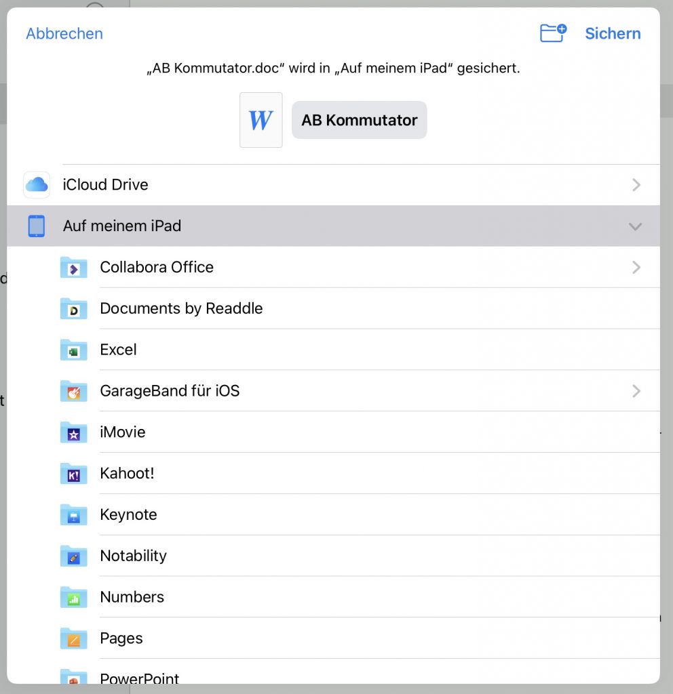
Task: Choose the Pages folder as destination
Action: pyautogui.click(x=121, y=638)
